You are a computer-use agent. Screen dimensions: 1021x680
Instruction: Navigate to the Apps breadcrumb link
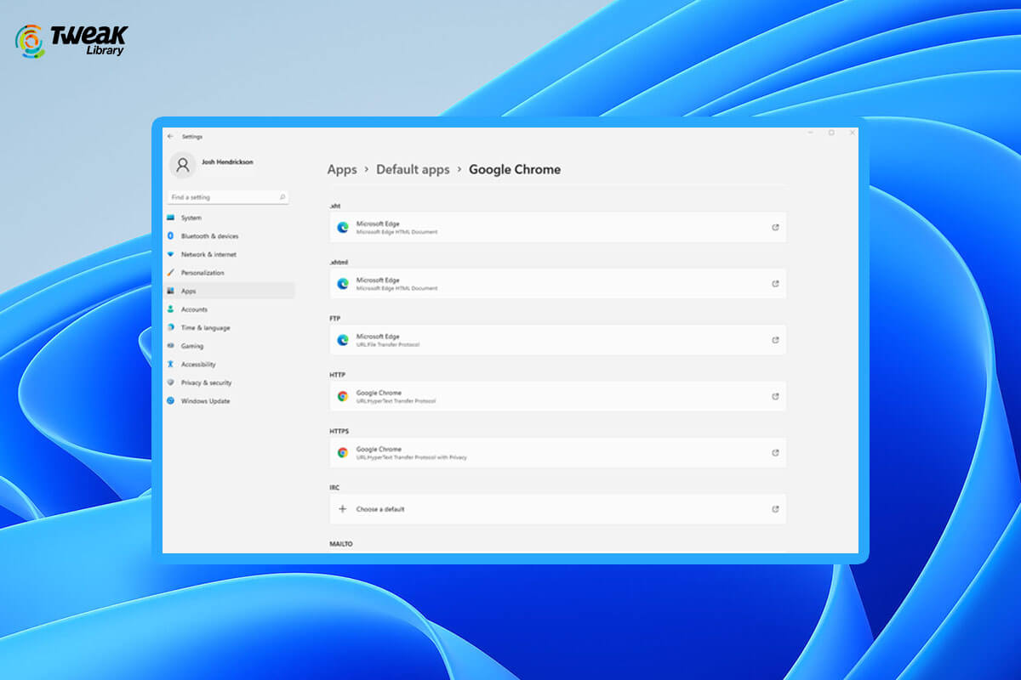[x=342, y=169]
